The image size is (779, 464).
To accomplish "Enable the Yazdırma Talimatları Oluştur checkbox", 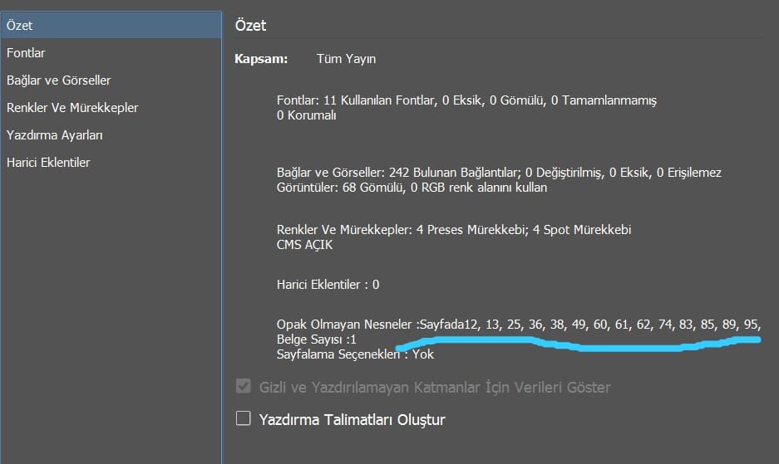I will click(x=243, y=418).
